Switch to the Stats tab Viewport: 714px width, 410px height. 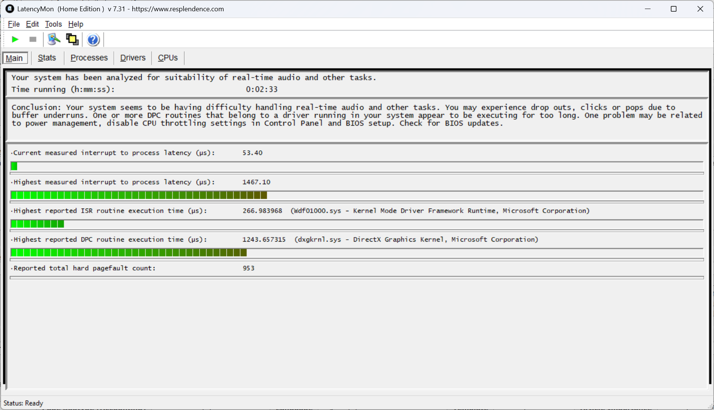click(47, 58)
